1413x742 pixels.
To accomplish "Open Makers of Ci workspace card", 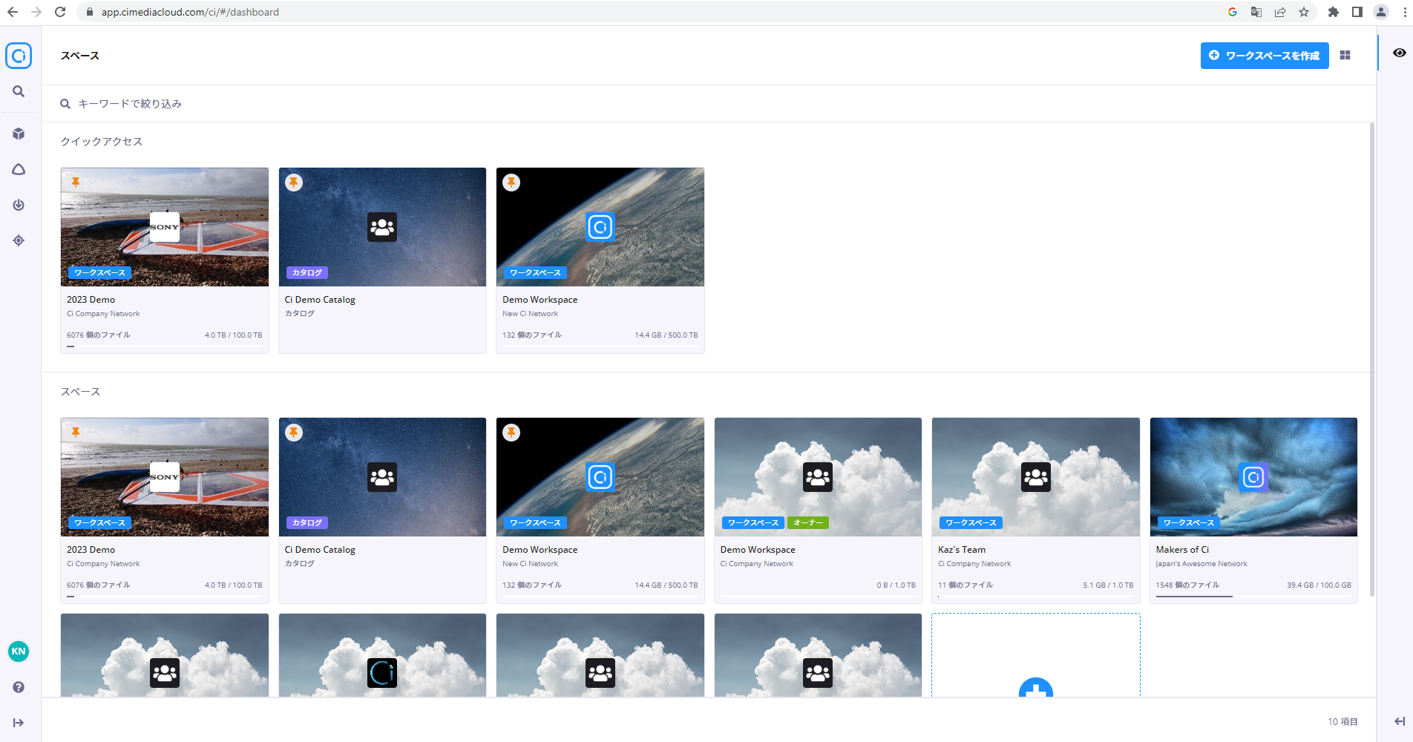I will [1253, 510].
